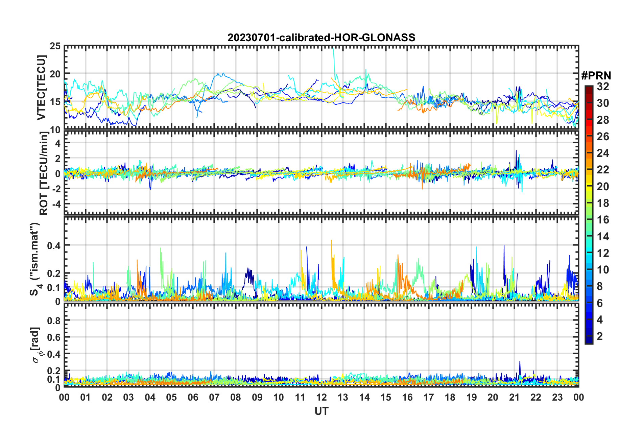Image resolution: width=643 pixels, height=430 pixels.
Task: Click inside the S4 scintillation panel
Action: [321, 259]
